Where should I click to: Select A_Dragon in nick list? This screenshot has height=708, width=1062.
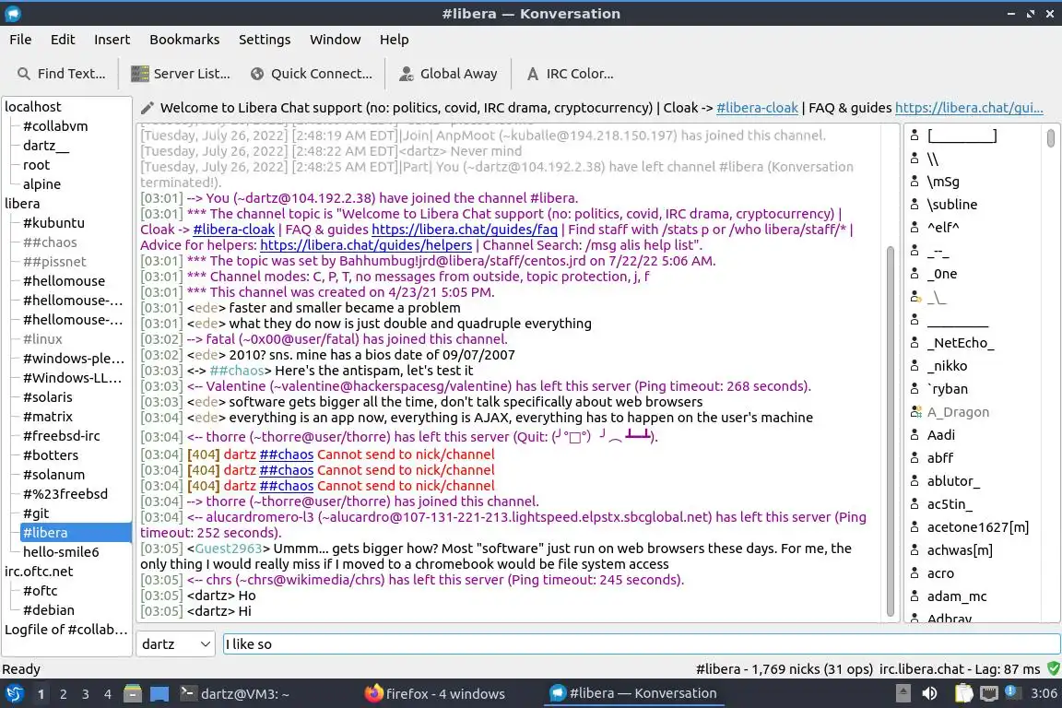click(958, 412)
